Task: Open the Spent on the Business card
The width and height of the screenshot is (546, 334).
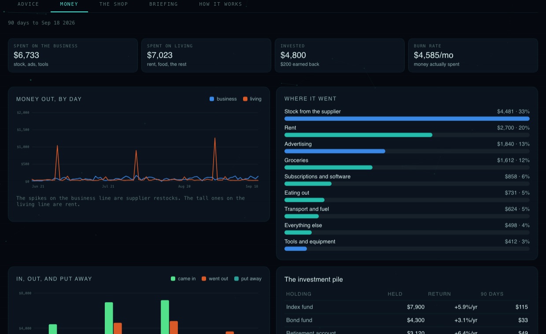Action: (x=73, y=55)
